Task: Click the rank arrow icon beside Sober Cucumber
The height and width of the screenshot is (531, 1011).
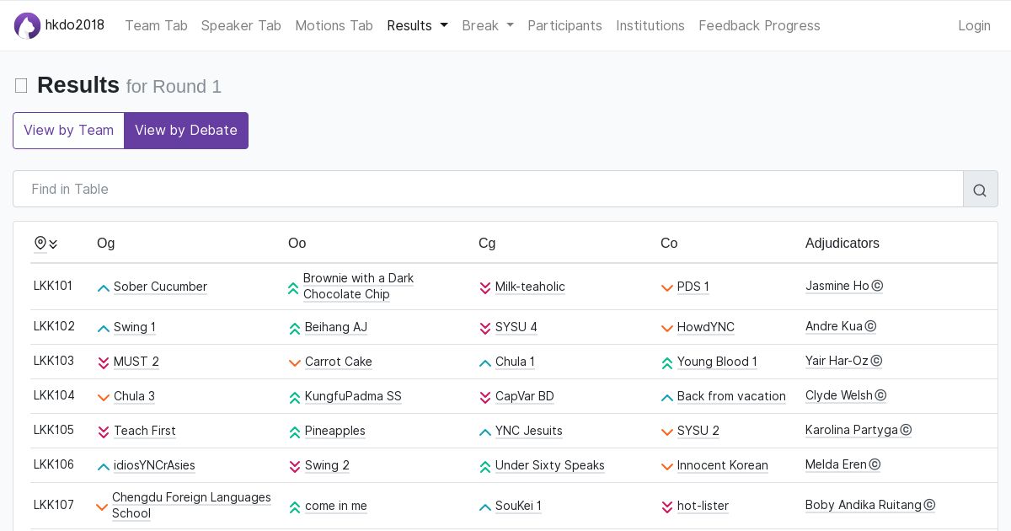Action: (x=104, y=287)
